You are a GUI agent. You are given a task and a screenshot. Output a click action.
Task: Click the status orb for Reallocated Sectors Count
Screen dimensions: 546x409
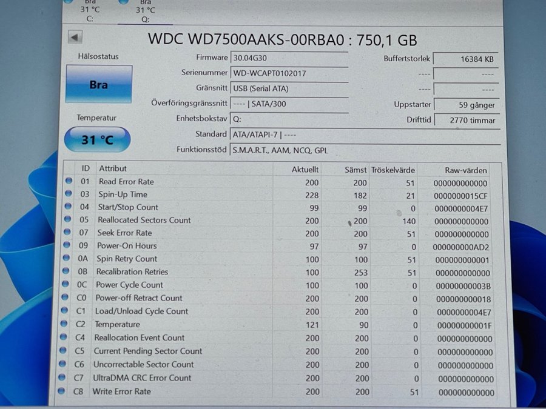point(68,220)
